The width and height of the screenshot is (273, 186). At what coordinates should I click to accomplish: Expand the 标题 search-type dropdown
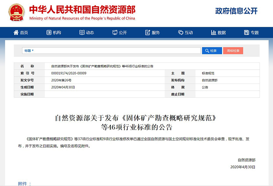[x=29, y=51]
